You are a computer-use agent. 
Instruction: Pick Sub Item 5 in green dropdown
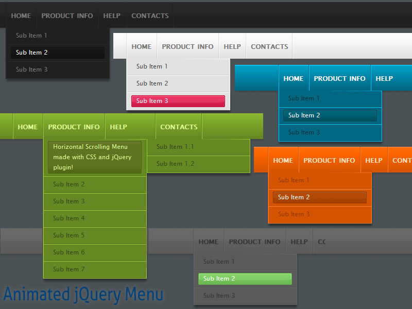click(x=95, y=235)
